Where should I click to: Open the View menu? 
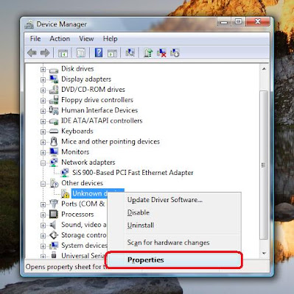click(x=86, y=39)
